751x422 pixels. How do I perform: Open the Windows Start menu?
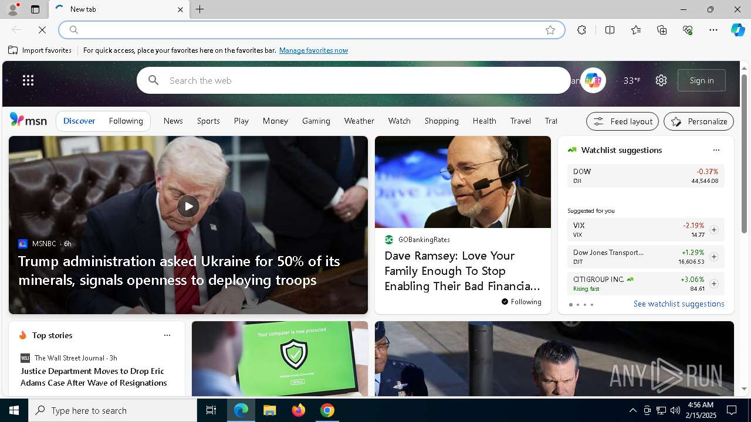[x=14, y=410]
